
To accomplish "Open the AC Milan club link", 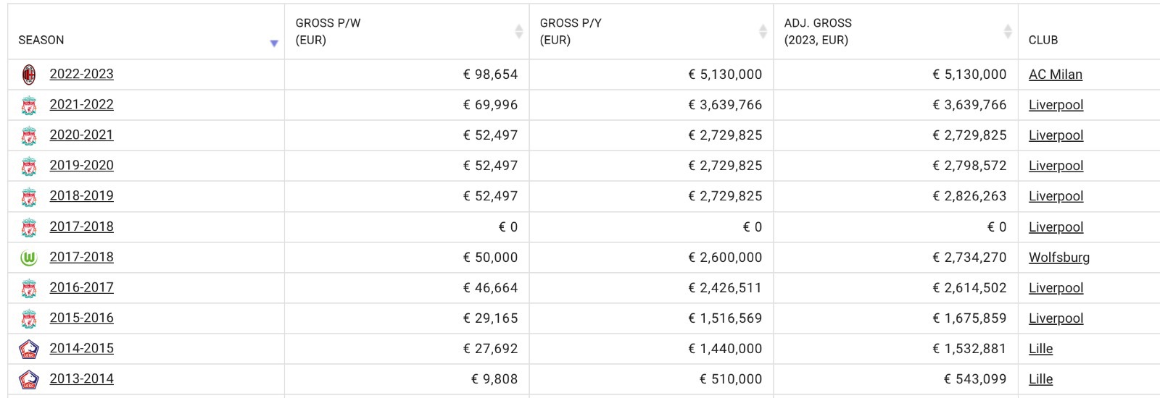I will [1055, 74].
